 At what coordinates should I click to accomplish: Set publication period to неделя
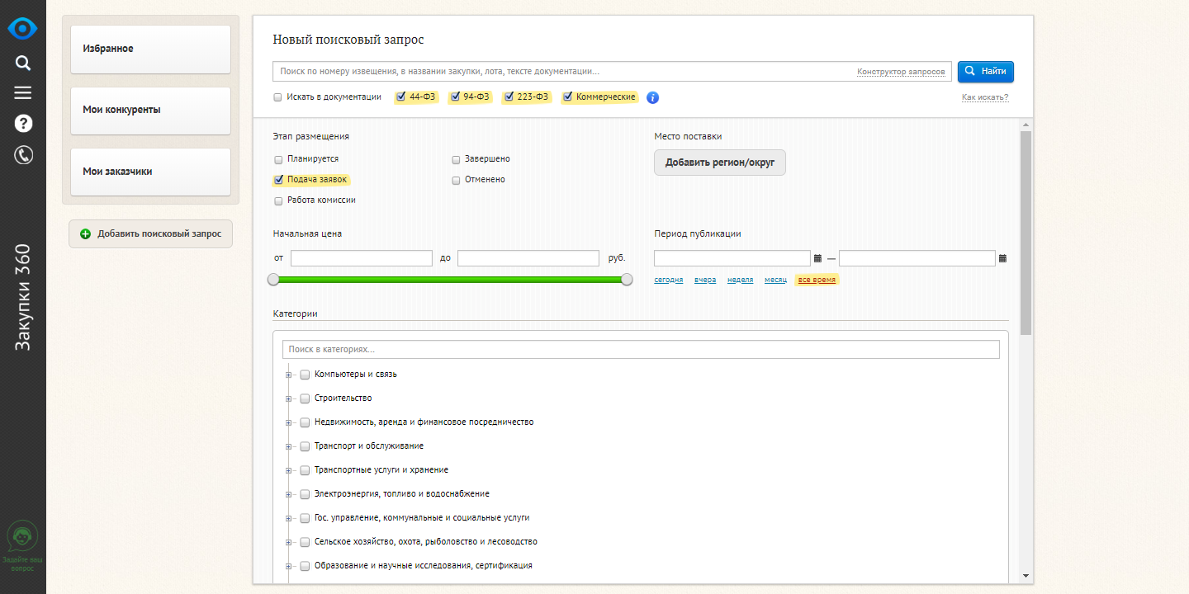[740, 280]
